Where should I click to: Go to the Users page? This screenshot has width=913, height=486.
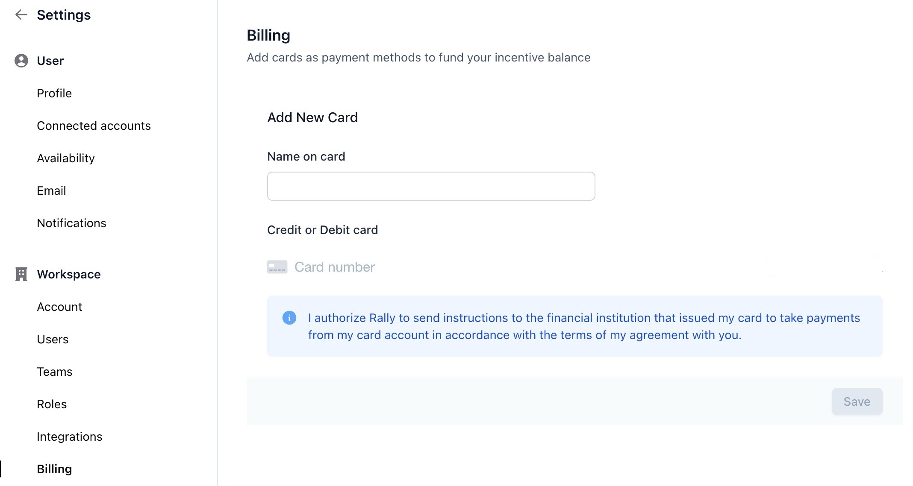tap(53, 339)
